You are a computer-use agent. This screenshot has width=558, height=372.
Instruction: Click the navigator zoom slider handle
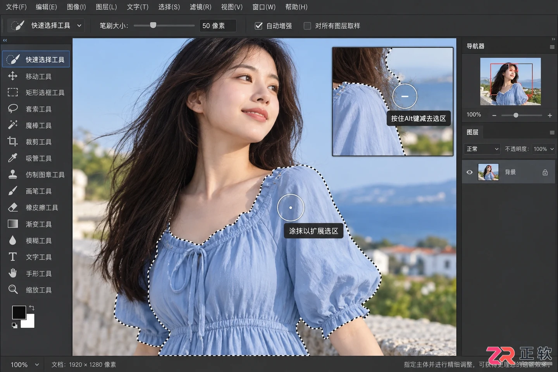coord(516,115)
